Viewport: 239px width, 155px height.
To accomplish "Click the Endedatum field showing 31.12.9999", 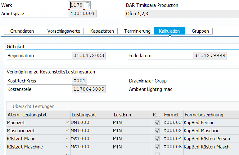I will (210, 56).
